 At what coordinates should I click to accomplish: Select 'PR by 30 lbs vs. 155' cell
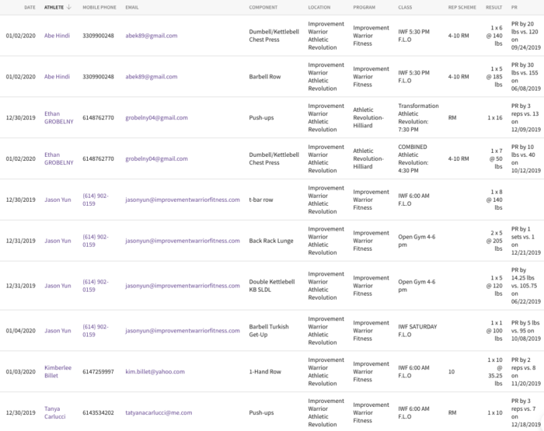pos(525,77)
